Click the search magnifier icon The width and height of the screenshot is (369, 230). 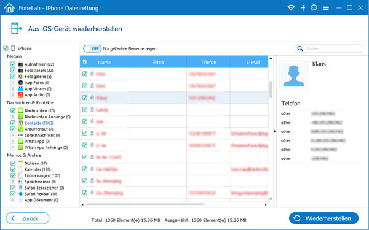point(300,48)
